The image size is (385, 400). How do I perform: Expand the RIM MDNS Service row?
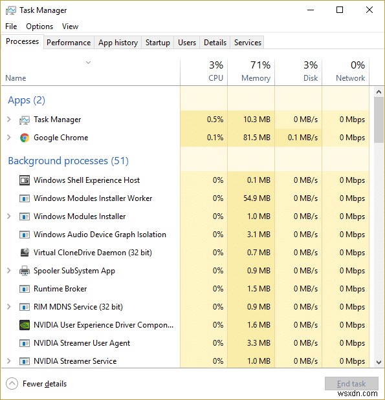click(x=9, y=307)
